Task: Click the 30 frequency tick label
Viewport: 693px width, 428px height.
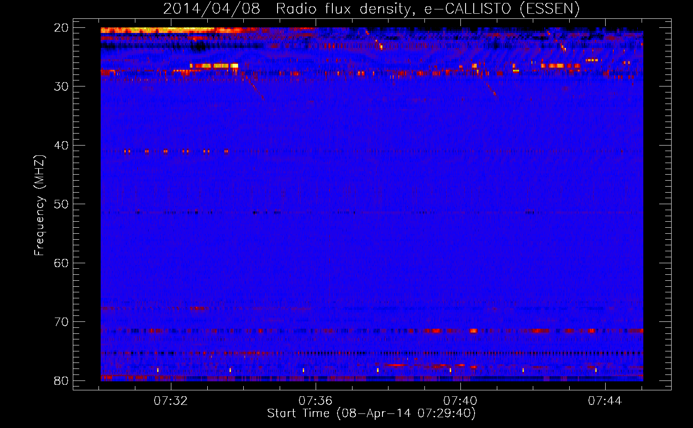Action: 62,86
